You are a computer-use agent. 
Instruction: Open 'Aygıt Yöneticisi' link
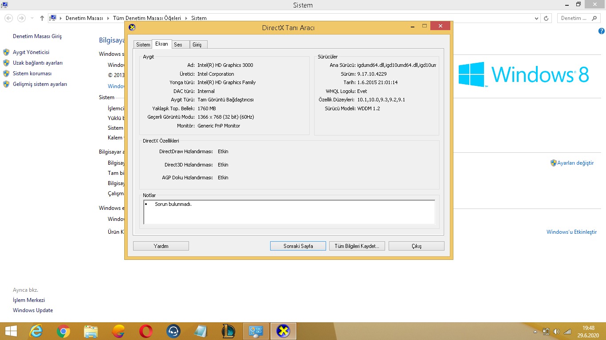31,52
